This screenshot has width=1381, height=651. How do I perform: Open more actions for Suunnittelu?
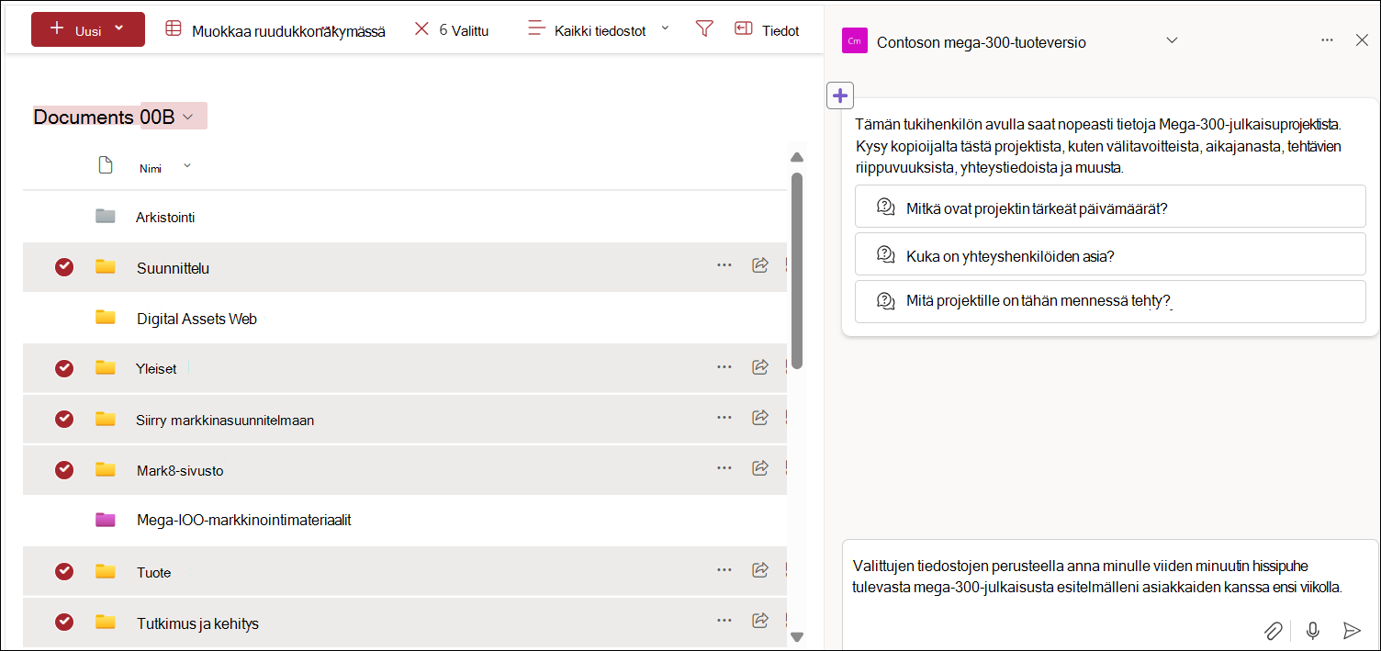724,265
